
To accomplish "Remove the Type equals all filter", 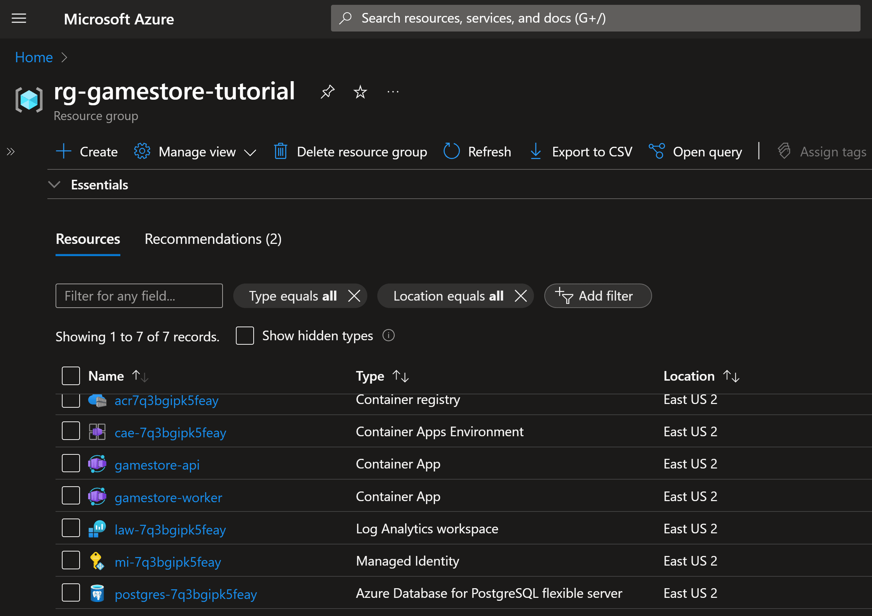I will pos(354,296).
